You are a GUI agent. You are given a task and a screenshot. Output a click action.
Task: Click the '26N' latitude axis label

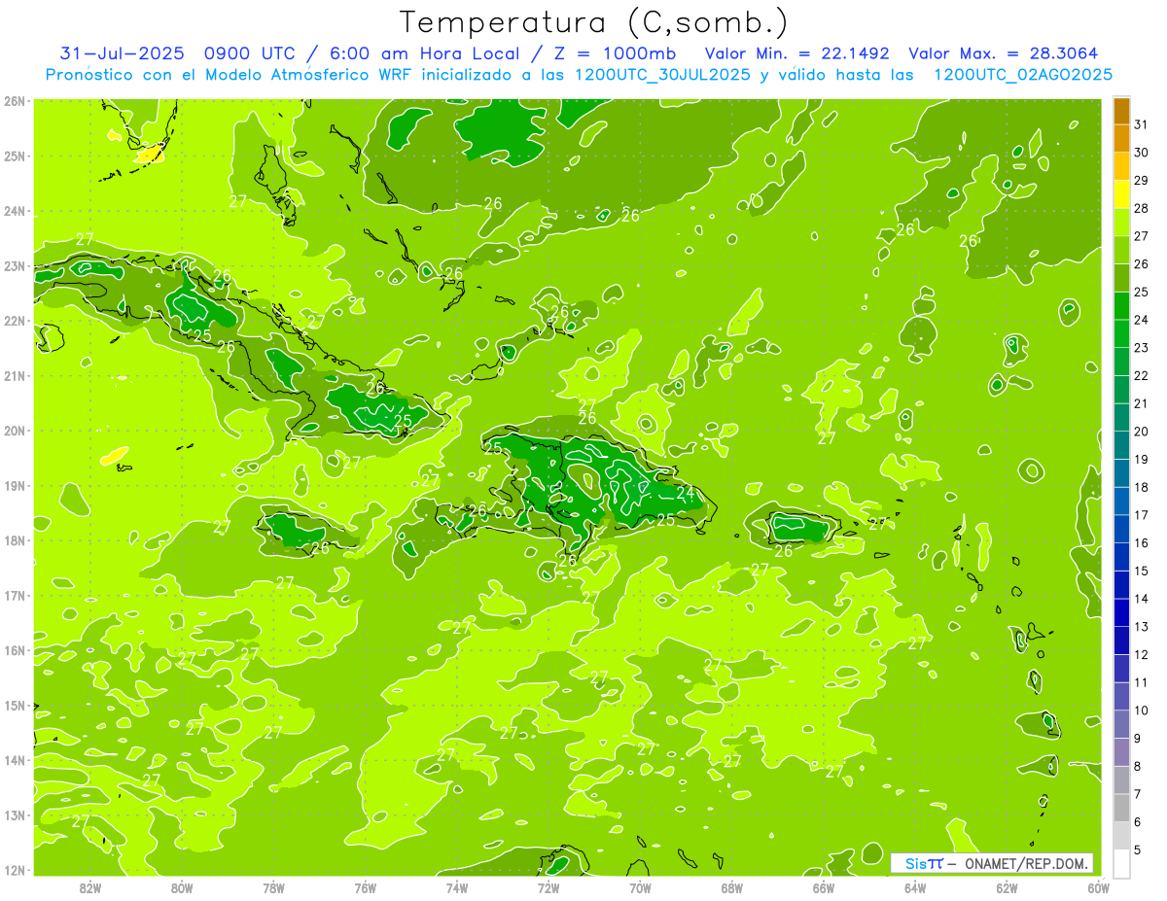(14, 101)
